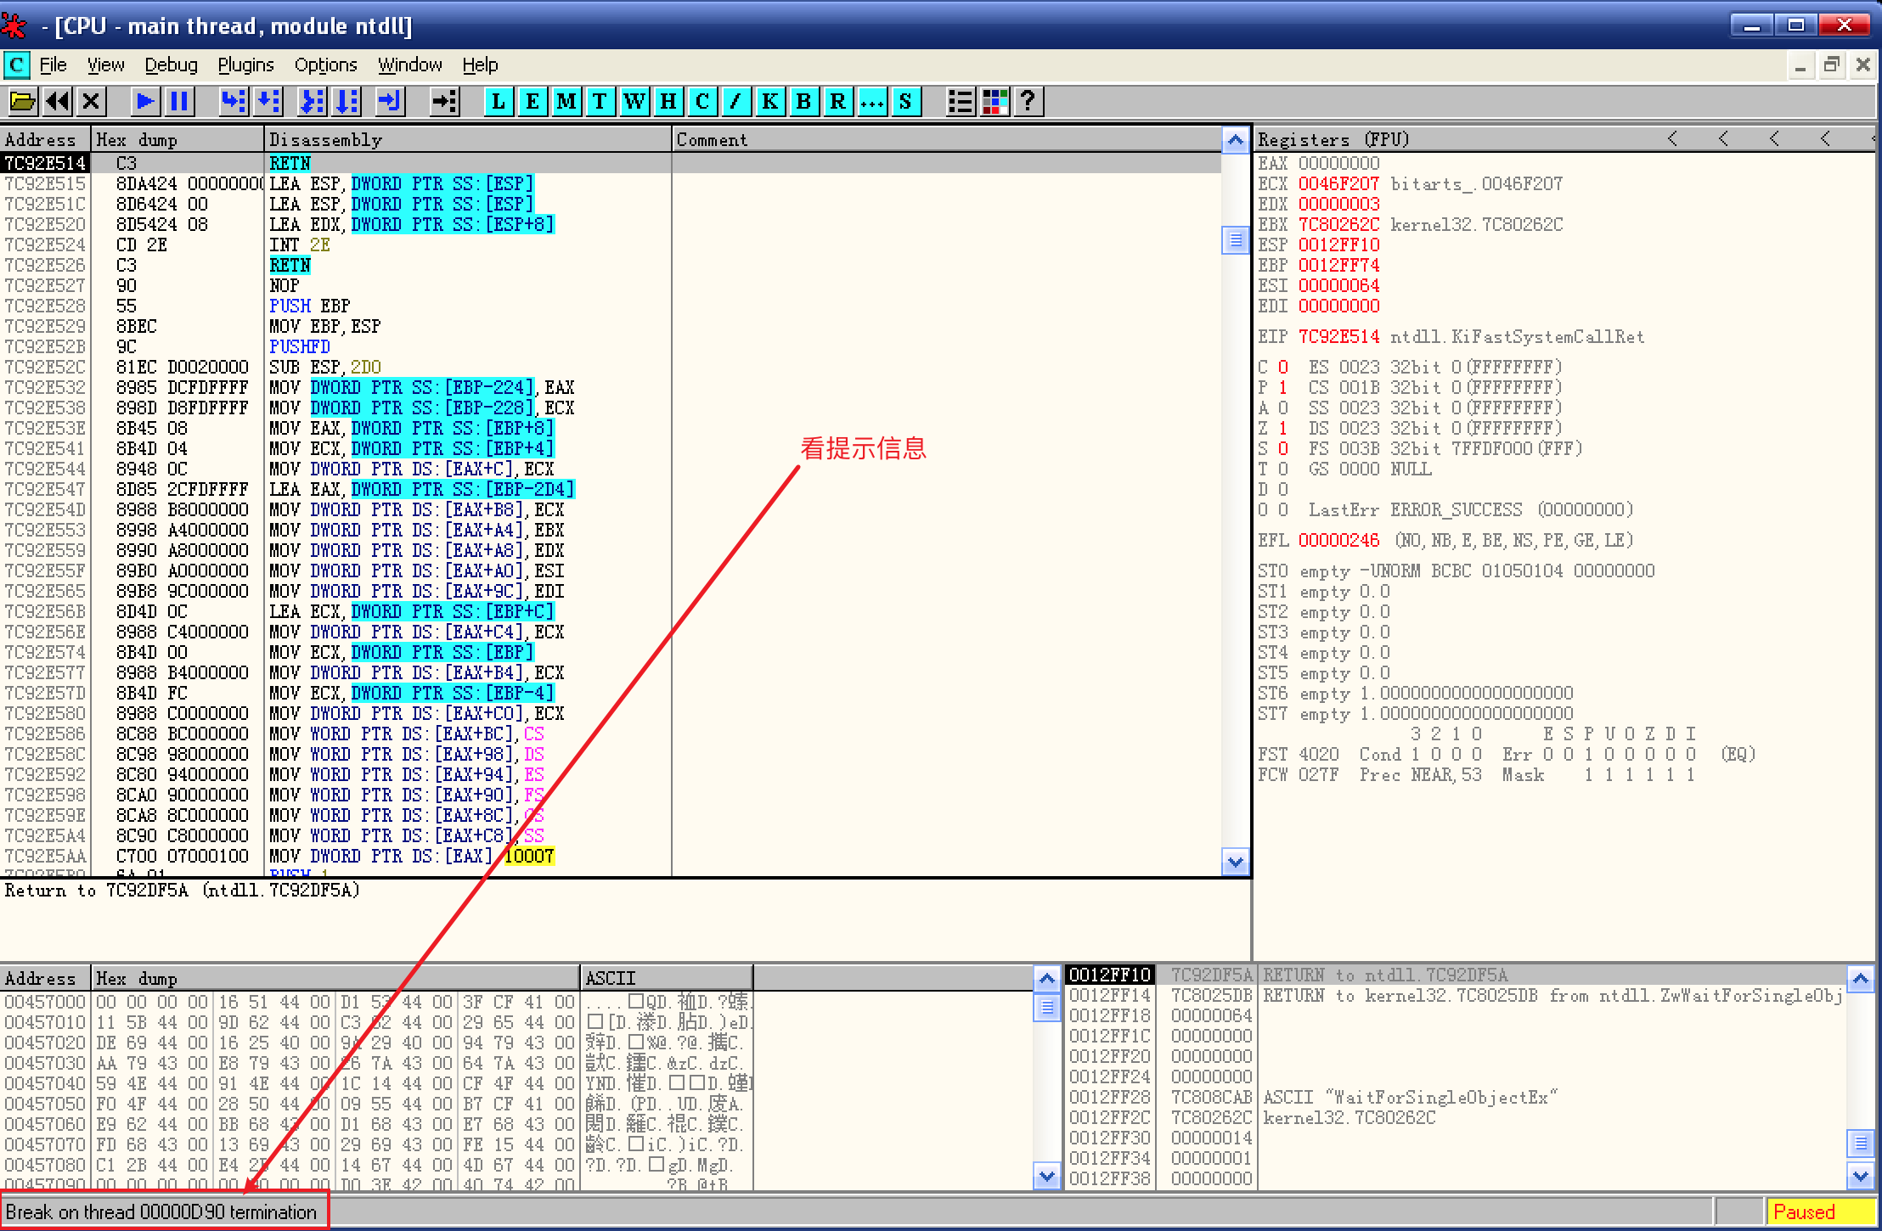Click the hex dump pane down arrow
Viewport: 1882px width, 1231px height.
[x=1046, y=1176]
